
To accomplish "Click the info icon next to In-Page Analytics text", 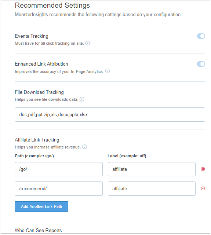I will point(108,71).
